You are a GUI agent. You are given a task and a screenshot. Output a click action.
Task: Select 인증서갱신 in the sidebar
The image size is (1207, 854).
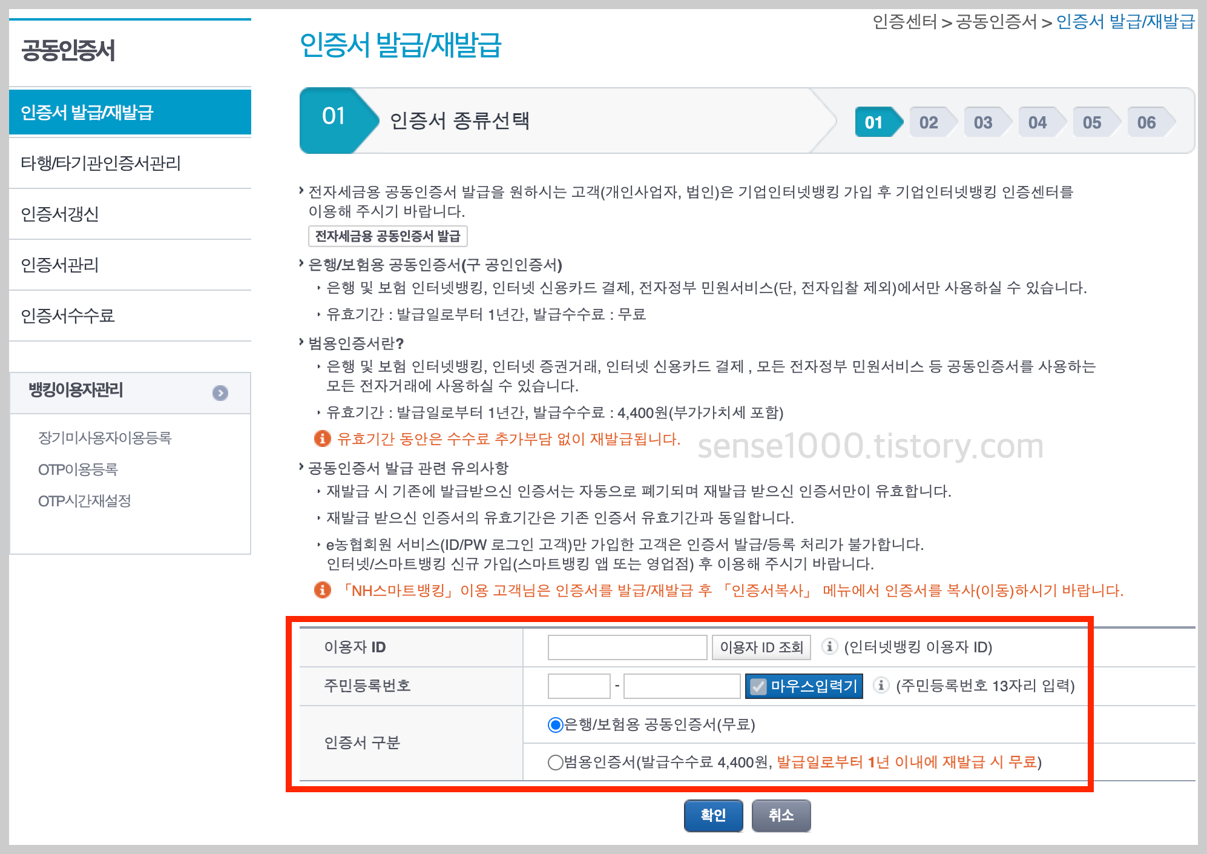click(61, 214)
